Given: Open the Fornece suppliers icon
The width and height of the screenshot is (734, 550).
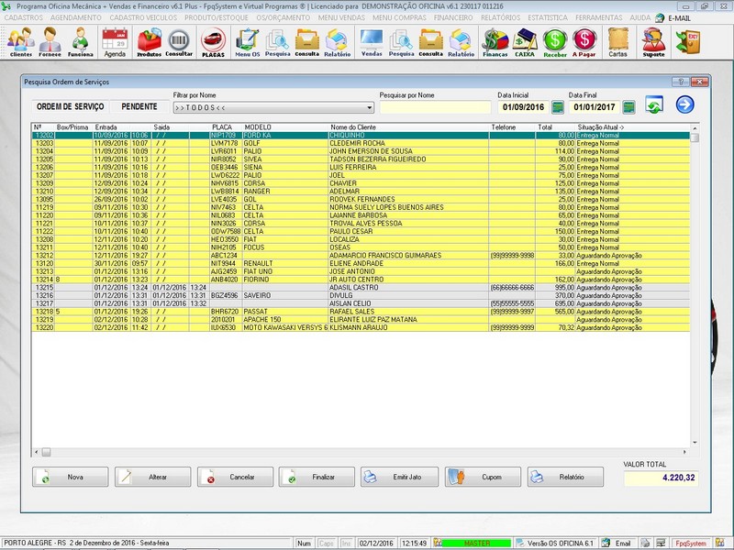Looking at the screenshot, I should click(50, 42).
